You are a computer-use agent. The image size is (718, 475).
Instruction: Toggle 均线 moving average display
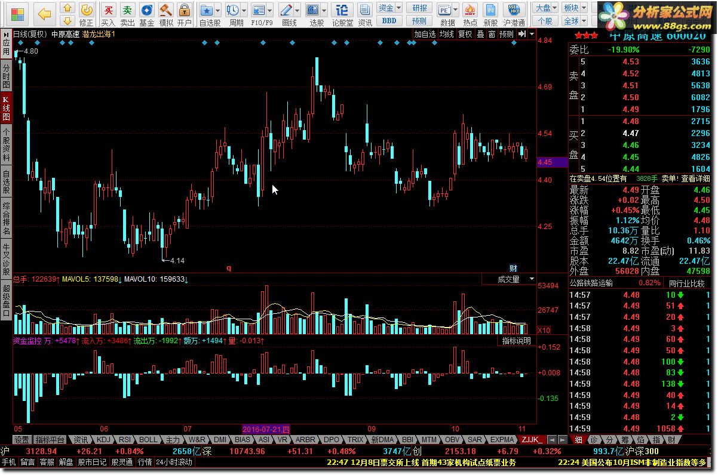point(447,35)
